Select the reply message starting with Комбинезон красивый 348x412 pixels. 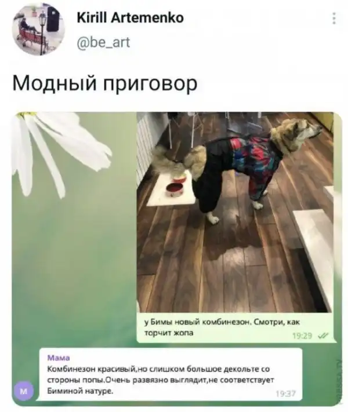point(169,375)
